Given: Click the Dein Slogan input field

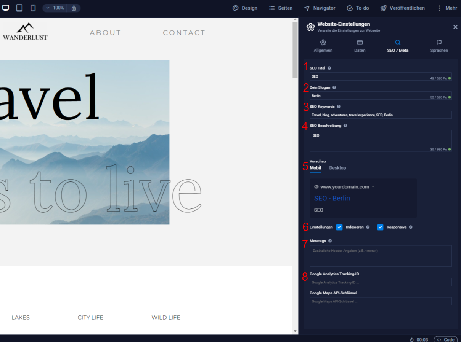Looking at the screenshot, I should click(381, 96).
